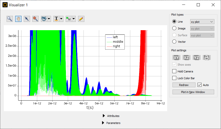Click the M MATLAB export icon
Screen dimensions: 221x129
[68, 19]
